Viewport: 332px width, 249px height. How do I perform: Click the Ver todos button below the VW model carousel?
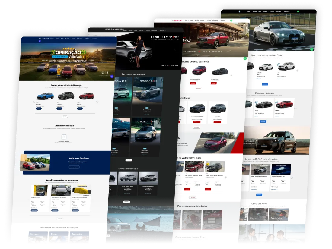coord(65,117)
